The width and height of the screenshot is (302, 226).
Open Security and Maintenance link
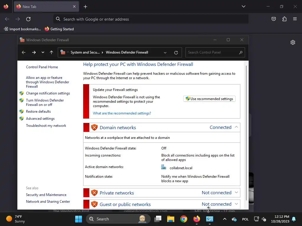[x=46, y=195]
